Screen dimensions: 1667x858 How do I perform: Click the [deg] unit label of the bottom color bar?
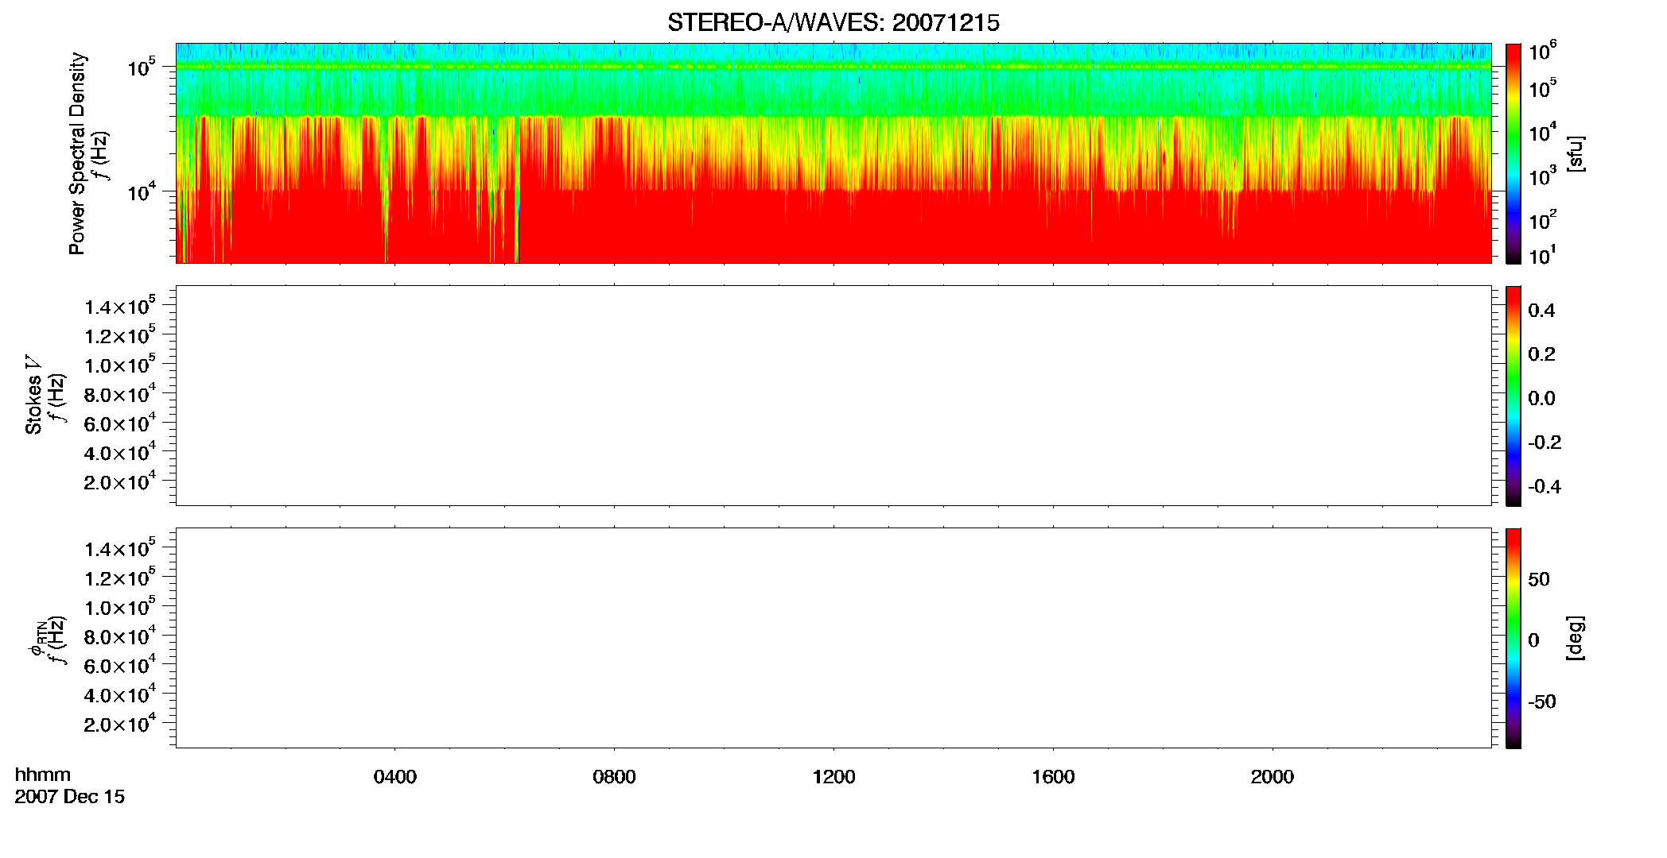(x=1576, y=638)
